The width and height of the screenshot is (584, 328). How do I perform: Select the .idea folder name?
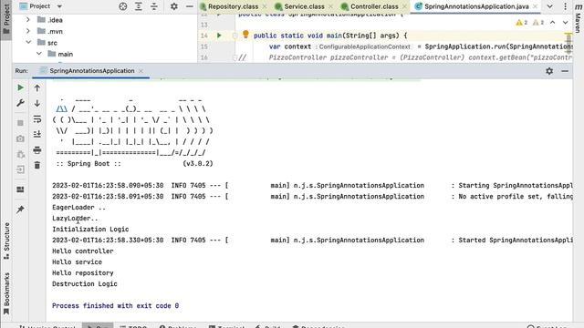pos(55,20)
